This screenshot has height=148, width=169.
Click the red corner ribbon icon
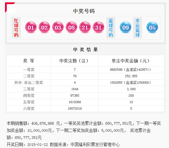pos(10,7)
